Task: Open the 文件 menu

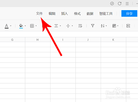Action: coord(39,14)
